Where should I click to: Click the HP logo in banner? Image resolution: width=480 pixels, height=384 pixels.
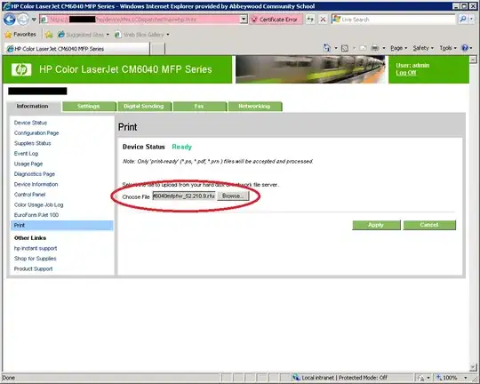(x=21, y=69)
